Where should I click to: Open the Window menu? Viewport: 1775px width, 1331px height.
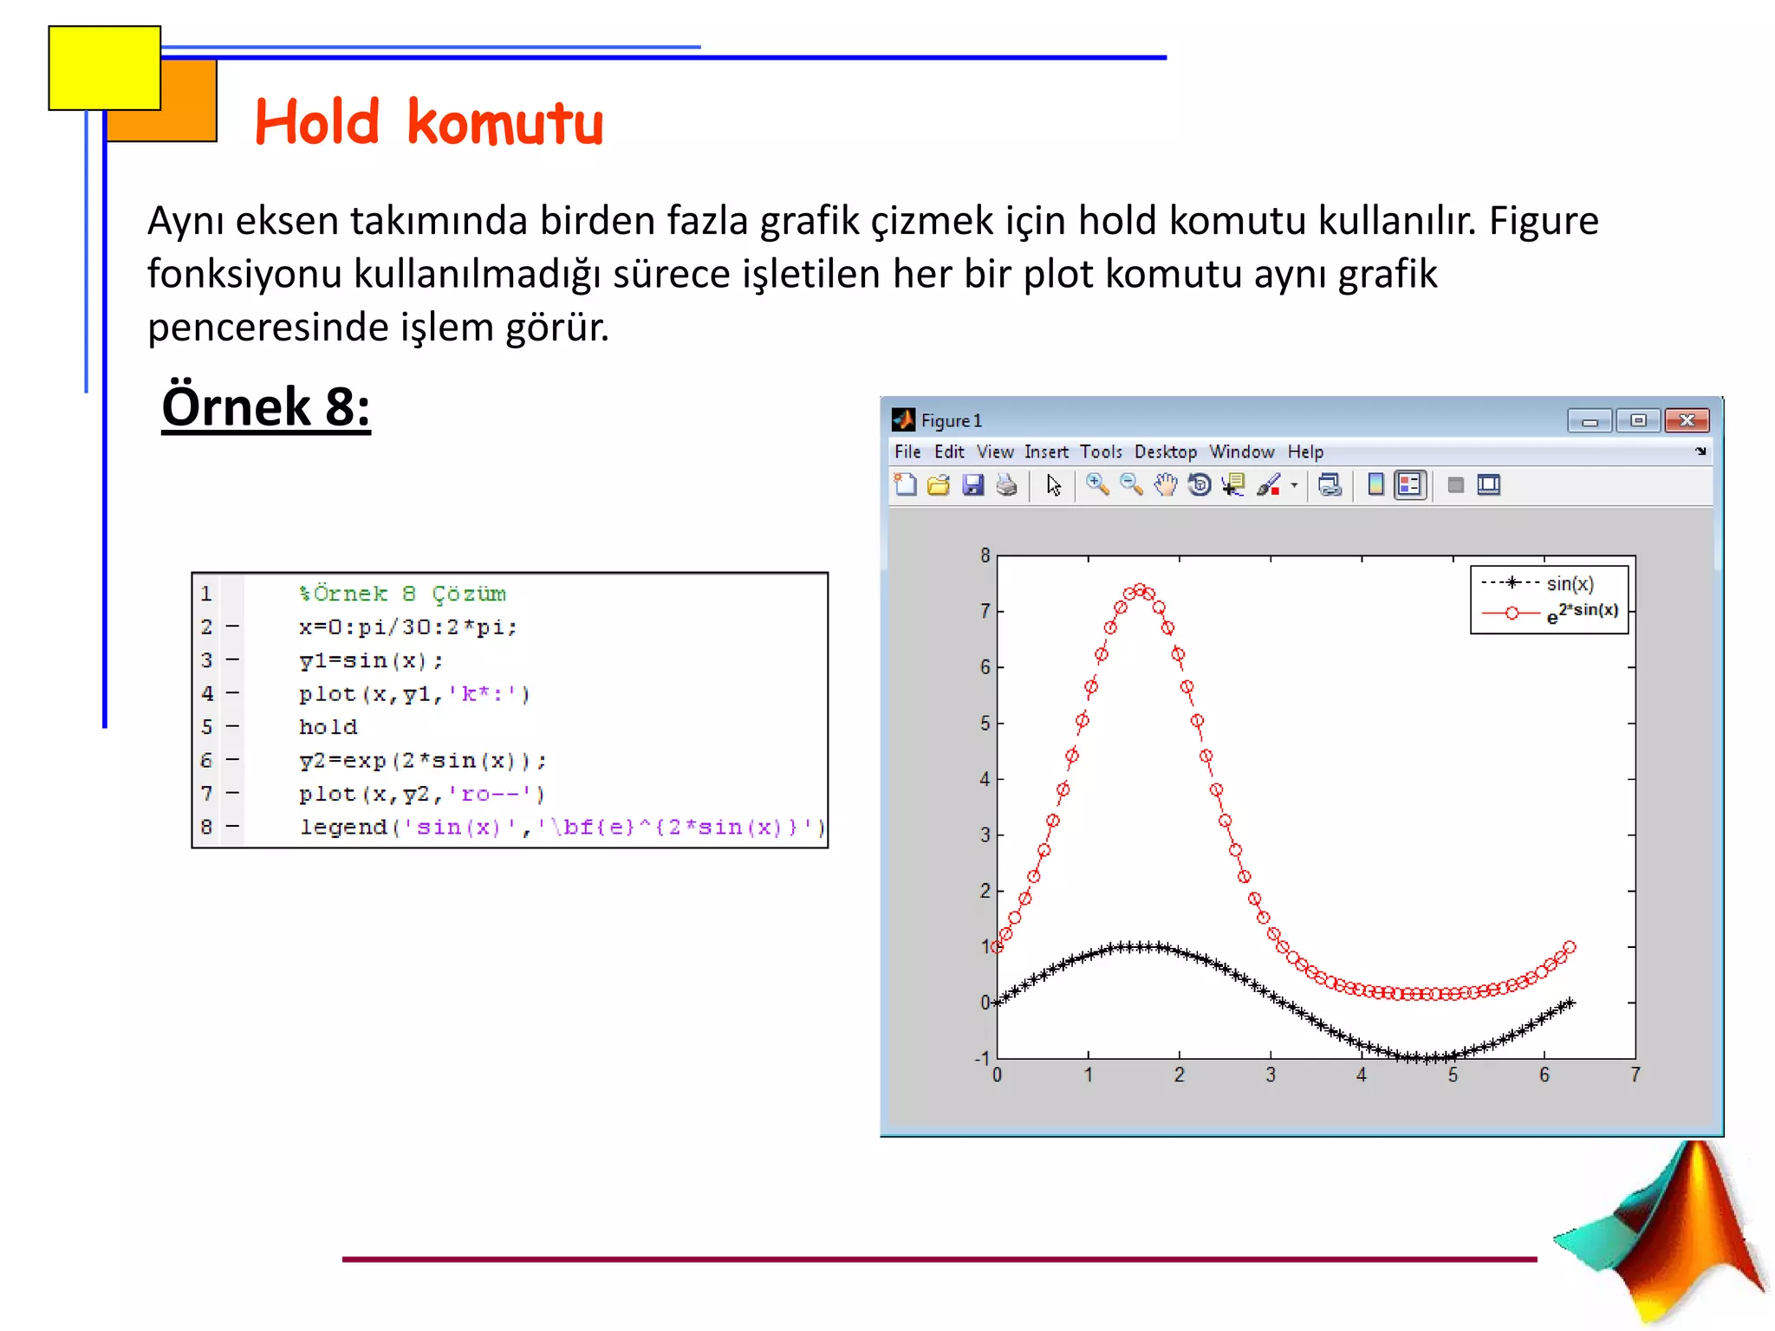click(x=1242, y=452)
